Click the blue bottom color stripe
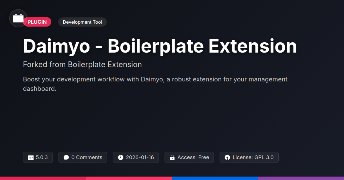 click(215, 178)
